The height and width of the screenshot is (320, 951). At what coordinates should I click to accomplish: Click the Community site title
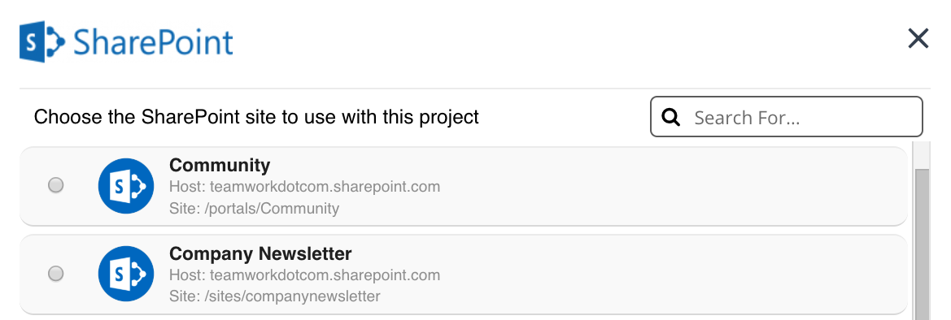click(x=220, y=165)
